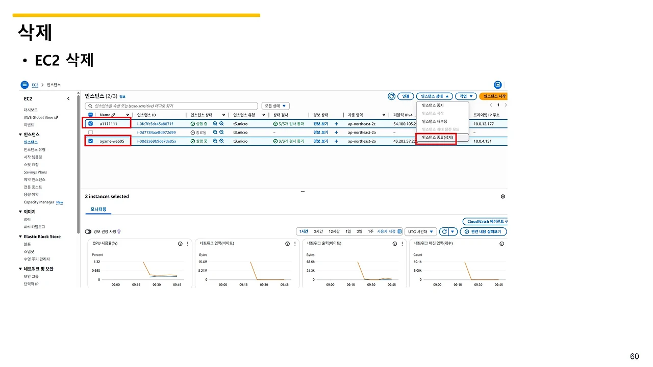Uncheck the a1111111 instance checkbox
This screenshot has width=653, height=367.
[91, 124]
